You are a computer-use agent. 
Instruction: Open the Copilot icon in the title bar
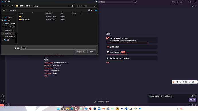click(x=136, y=2)
